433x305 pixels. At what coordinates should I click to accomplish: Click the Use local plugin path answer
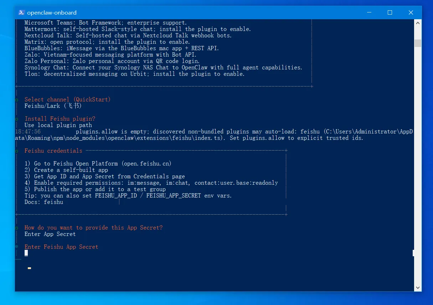click(x=58, y=125)
